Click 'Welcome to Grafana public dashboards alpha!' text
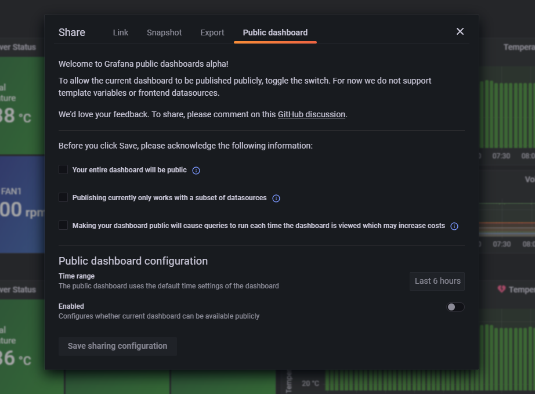 pos(143,64)
